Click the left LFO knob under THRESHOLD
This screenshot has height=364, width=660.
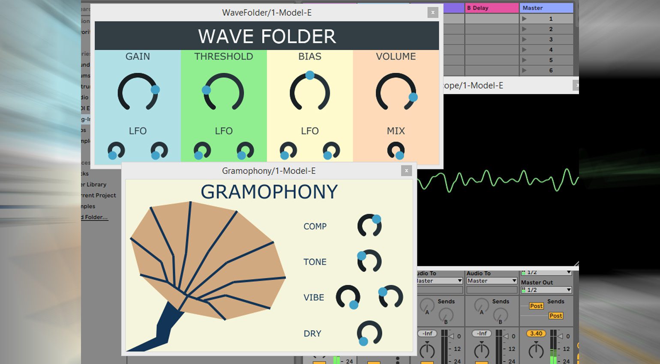pos(202,150)
